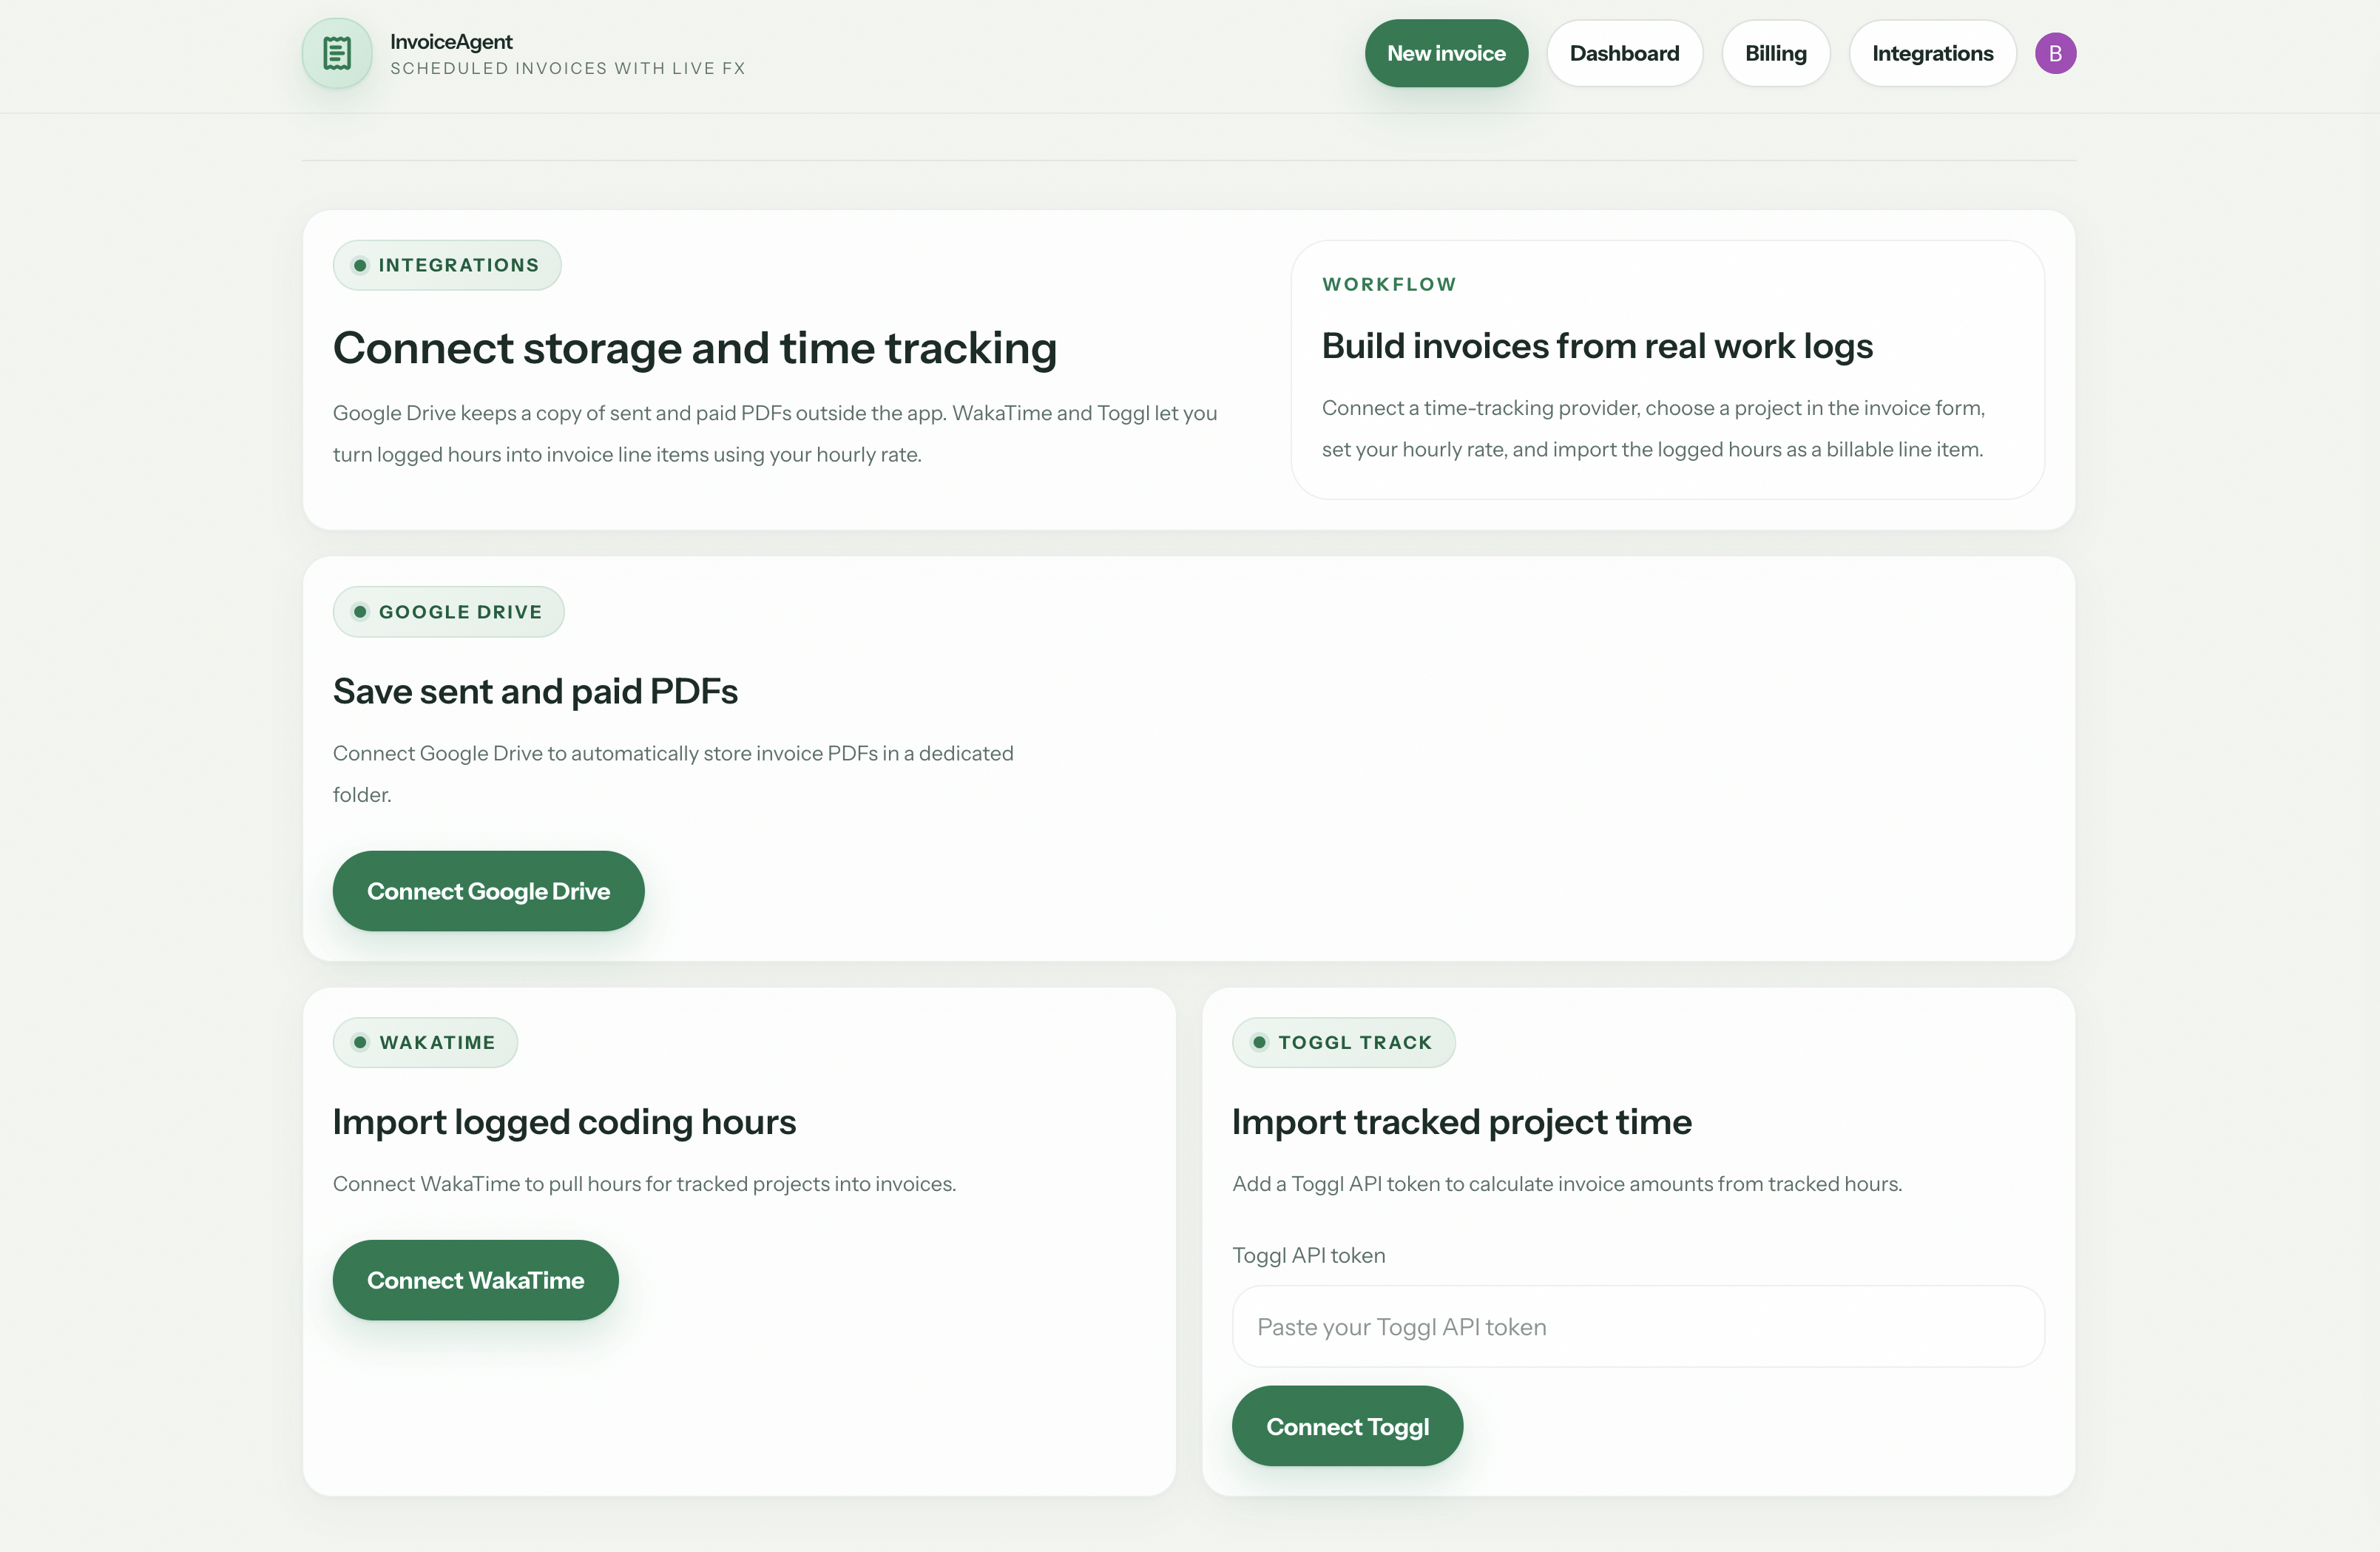Click the green dot in the INTEGRATIONS badge

coord(360,265)
